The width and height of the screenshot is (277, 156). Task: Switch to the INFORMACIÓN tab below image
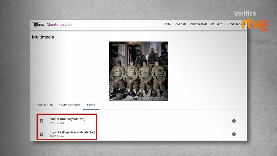point(44,105)
